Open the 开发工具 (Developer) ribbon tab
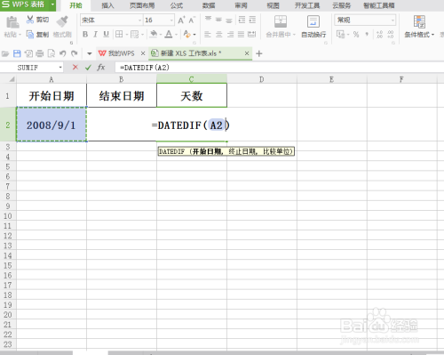 [x=307, y=5]
